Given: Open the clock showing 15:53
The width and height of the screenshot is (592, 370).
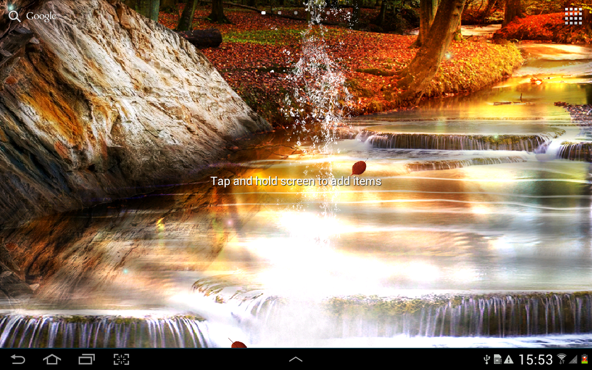Looking at the screenshot, I should pyautogui.click(x=535, y=359).
